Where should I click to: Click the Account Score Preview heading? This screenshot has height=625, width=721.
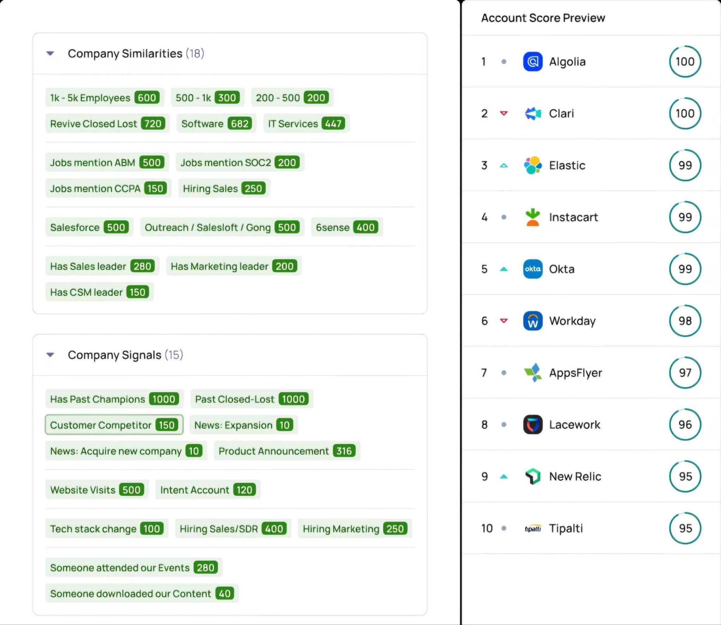pos(543,18)
